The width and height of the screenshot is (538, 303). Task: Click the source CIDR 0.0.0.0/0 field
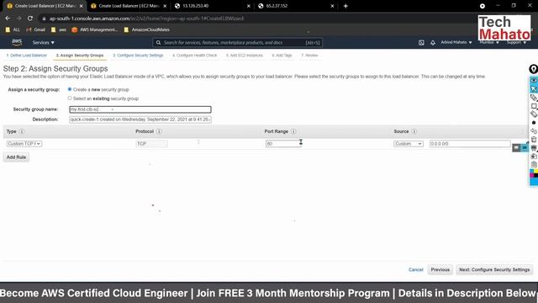(470, 144)
